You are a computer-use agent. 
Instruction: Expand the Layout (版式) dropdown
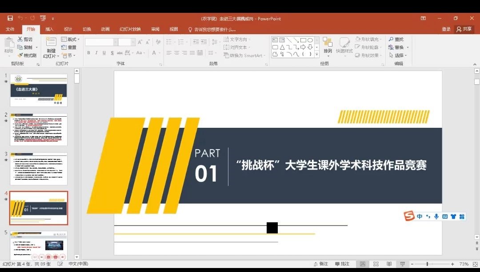[70, 39]
